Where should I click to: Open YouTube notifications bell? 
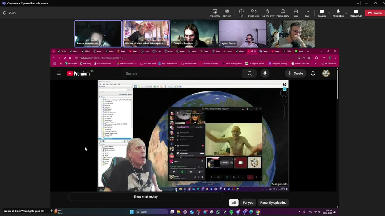313,73
